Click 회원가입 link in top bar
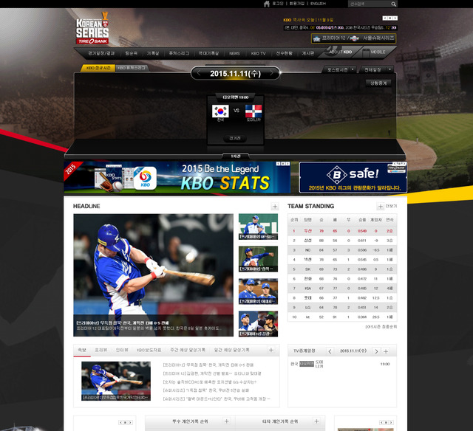The image size is (473, 431). pos(297,4)
